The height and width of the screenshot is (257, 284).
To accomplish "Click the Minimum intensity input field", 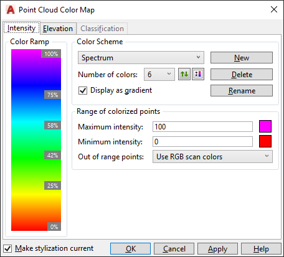I will click(202, 142).
